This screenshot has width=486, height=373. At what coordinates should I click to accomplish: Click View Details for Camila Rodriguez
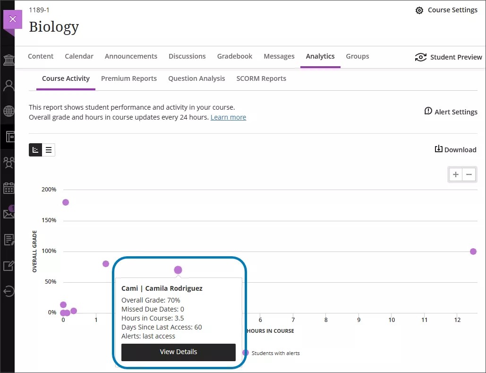[x=178, y=352]
